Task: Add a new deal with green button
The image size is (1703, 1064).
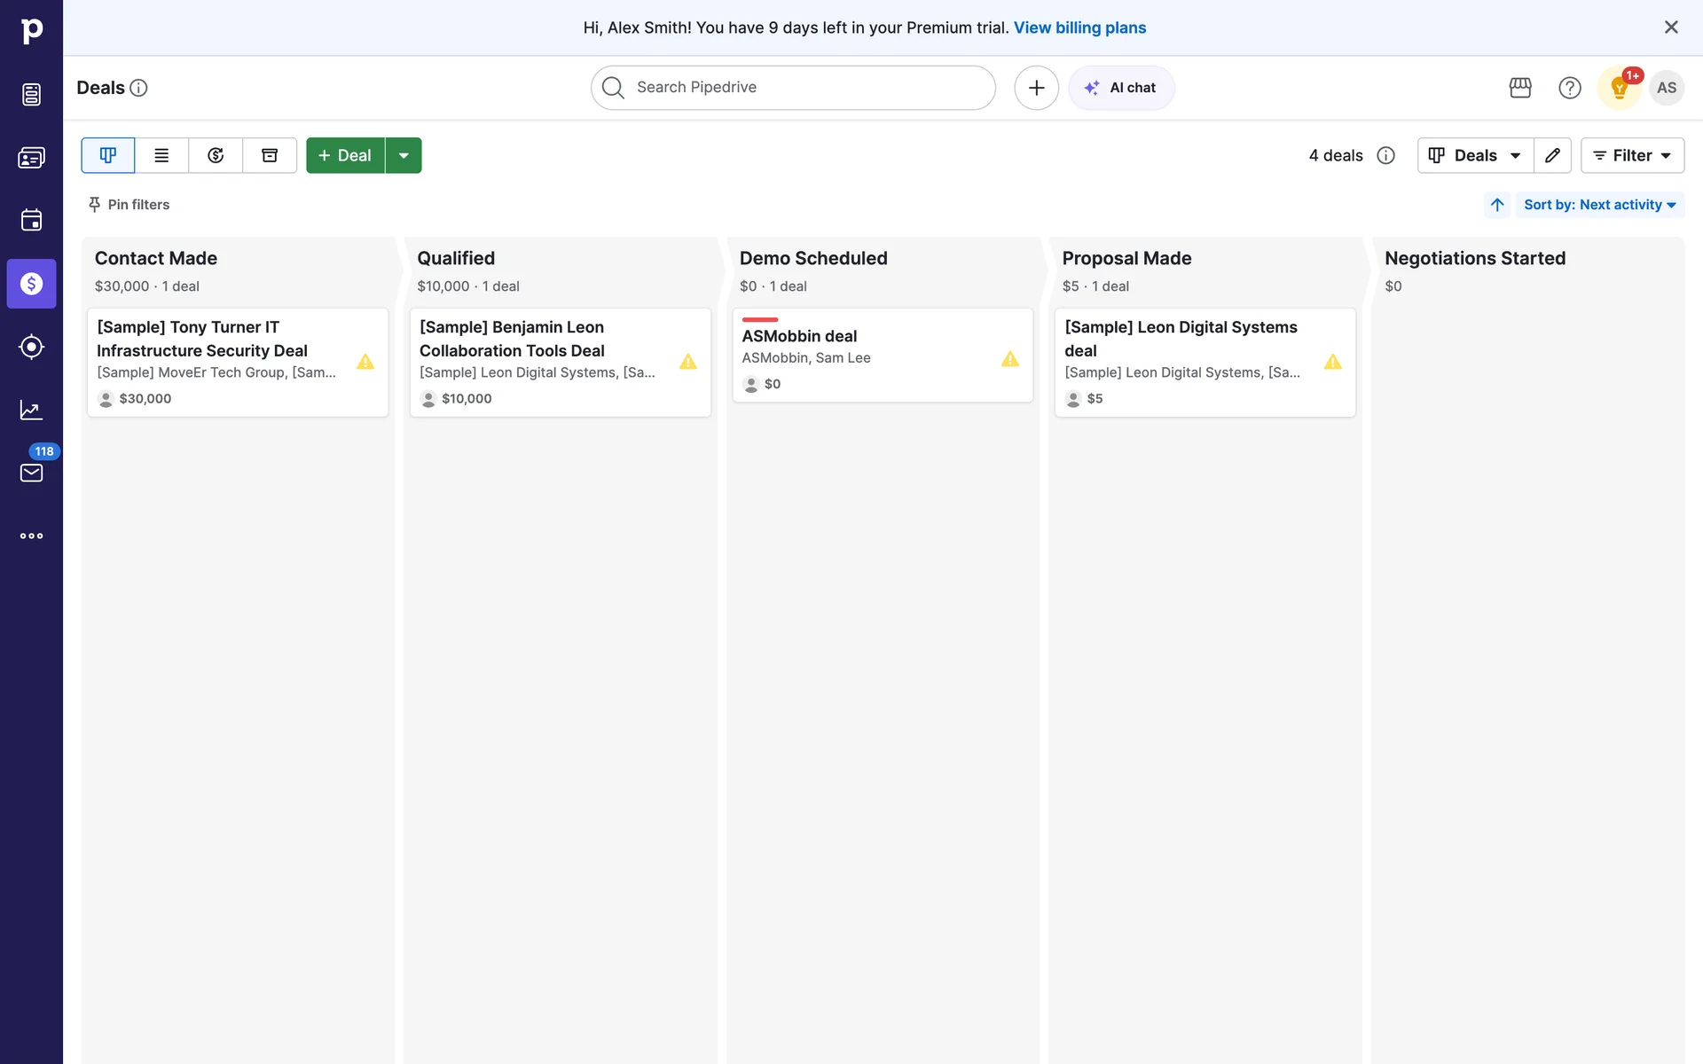Action: 345,156
